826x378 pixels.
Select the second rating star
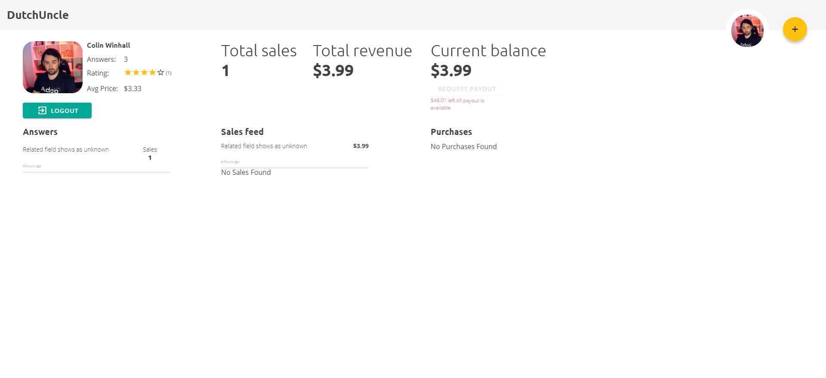tap(136, 73)
